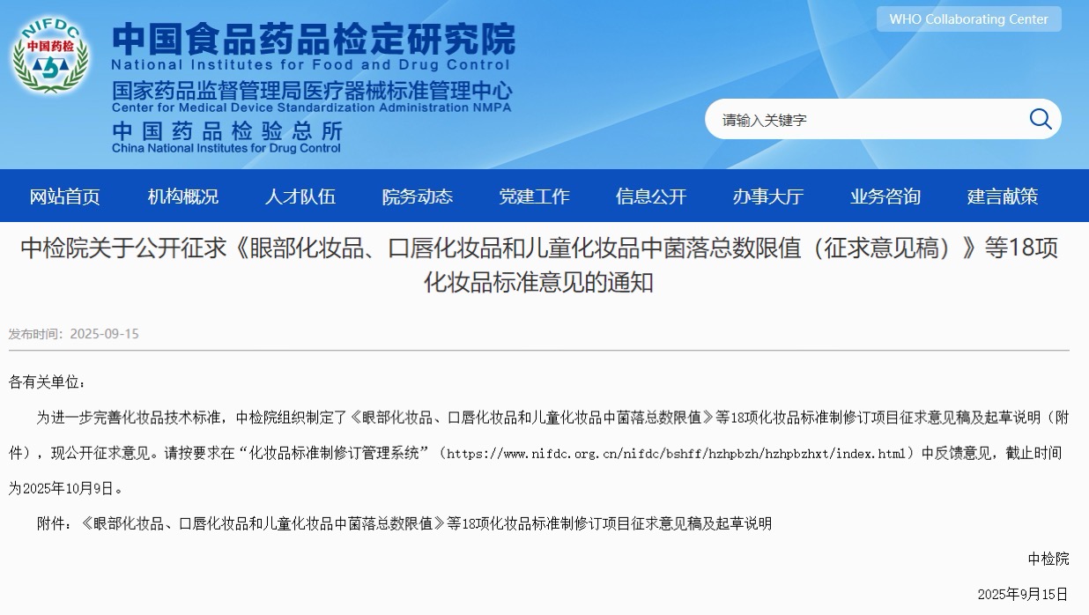Open the 信息公开 menu item
The width and height of the screenshot is (1089, 615).
651,196
